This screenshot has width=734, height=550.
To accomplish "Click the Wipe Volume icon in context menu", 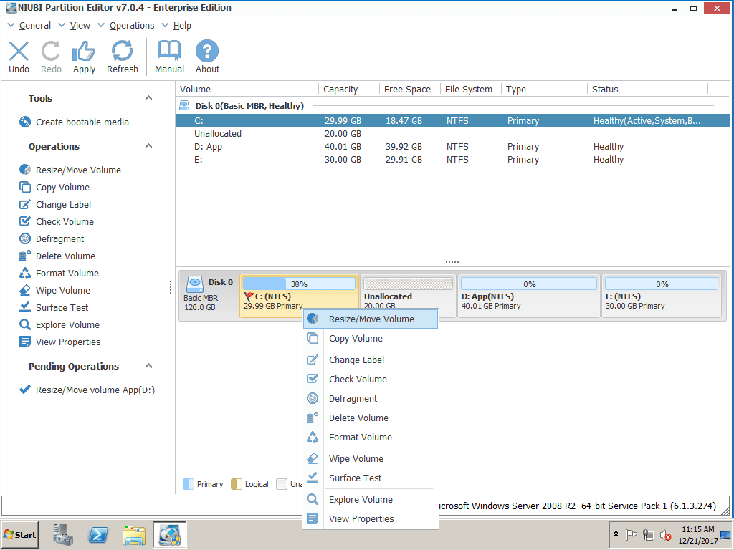I will click(x=313, y=459).
